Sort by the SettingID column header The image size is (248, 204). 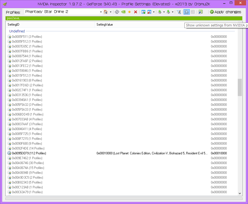coord(50,25)
